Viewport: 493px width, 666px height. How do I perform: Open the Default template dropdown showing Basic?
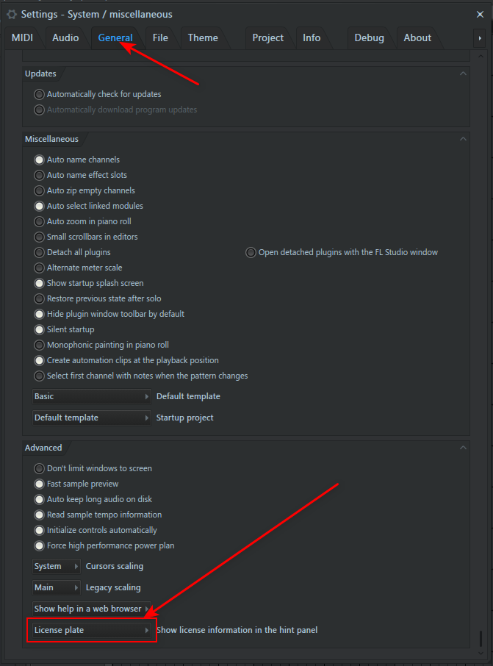(x=92, y=396)
